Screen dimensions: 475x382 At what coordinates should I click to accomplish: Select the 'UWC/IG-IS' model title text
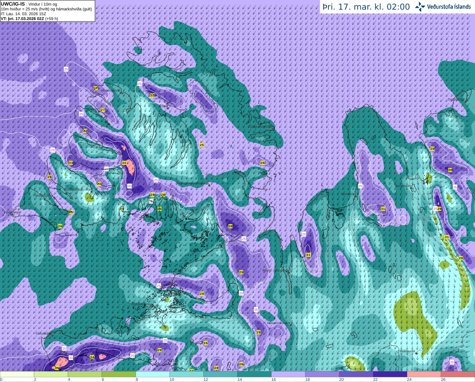point(13,4)
